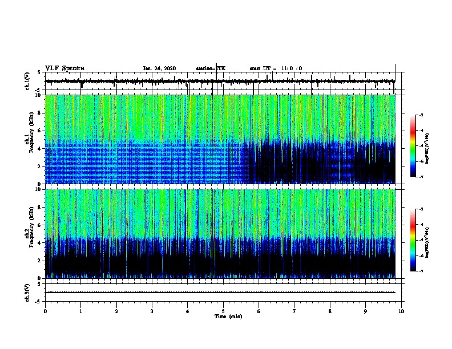
Task: Select the date text "Jan. 24, 2020"
Action: (x=159, y=68)
